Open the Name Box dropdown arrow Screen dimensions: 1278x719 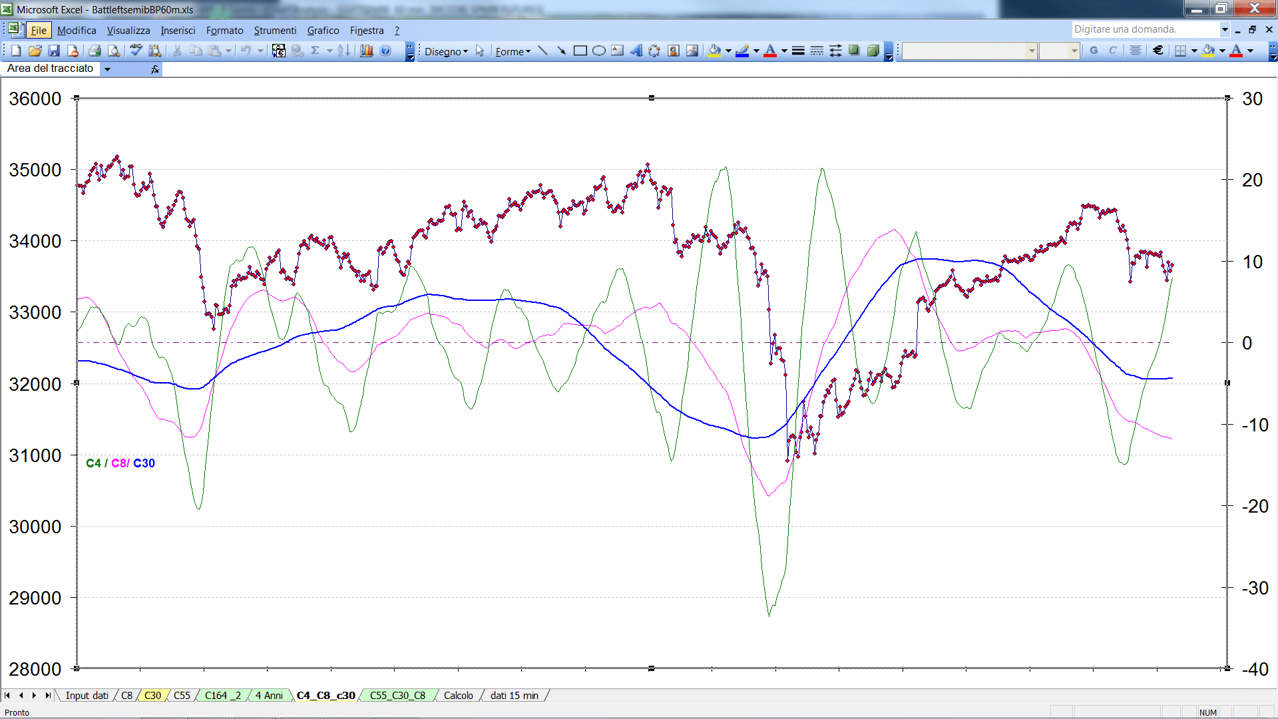click(x=107, y=69)
